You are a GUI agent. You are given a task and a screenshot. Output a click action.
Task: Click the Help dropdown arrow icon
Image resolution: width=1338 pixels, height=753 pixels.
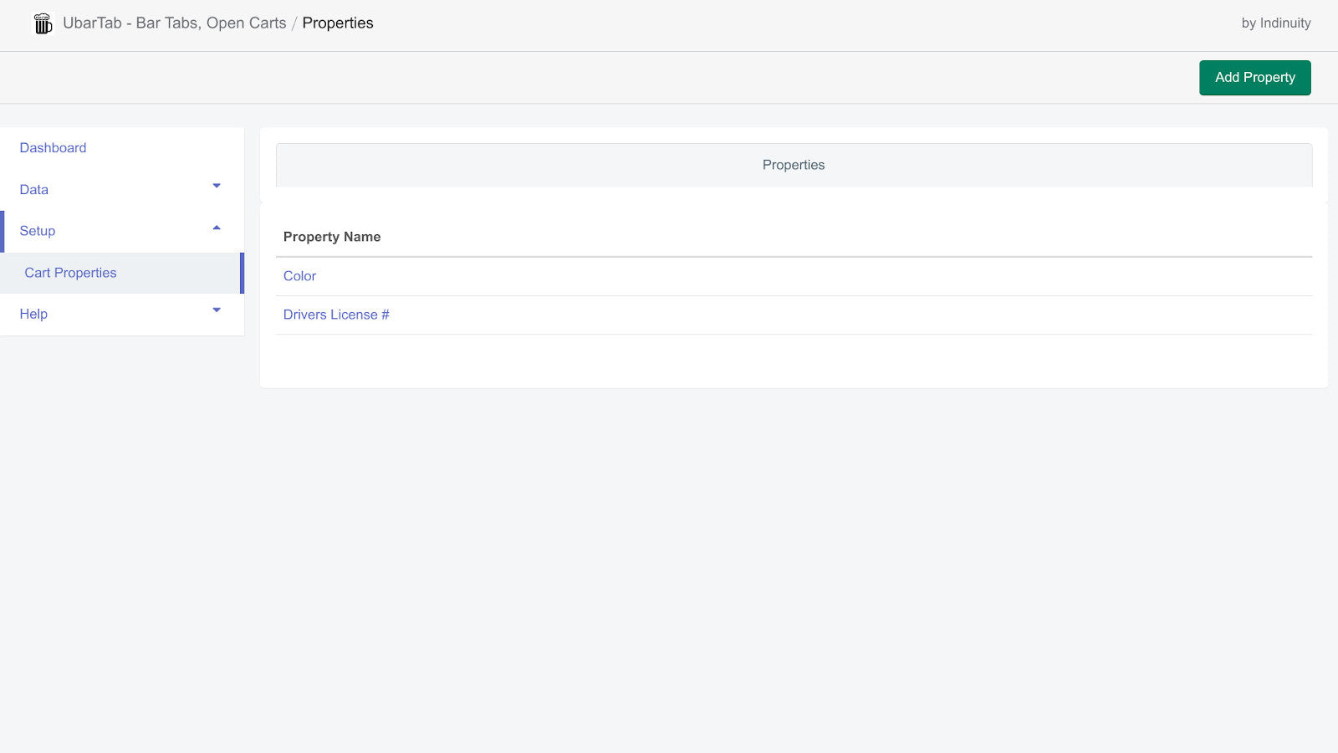pos(217,310)
